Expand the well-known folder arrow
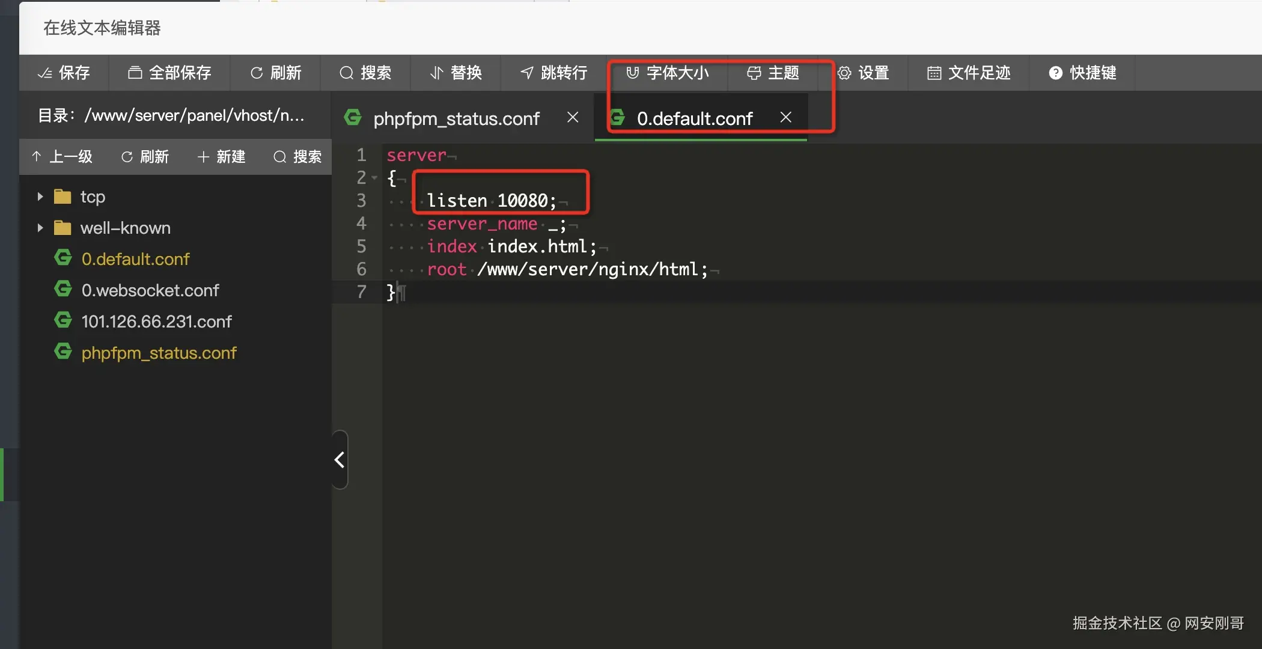The height and width of the screenshot is (649, 1262). click(40, 228)
